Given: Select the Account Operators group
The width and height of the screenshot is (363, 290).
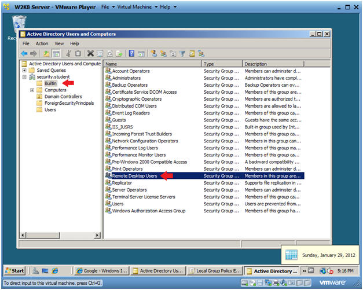Looking at the screenshot, I should tap(204, 71).
